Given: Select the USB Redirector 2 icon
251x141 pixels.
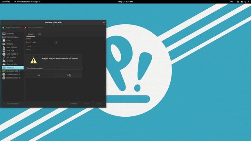Looking at the screenshot, I should coord(4,78).
